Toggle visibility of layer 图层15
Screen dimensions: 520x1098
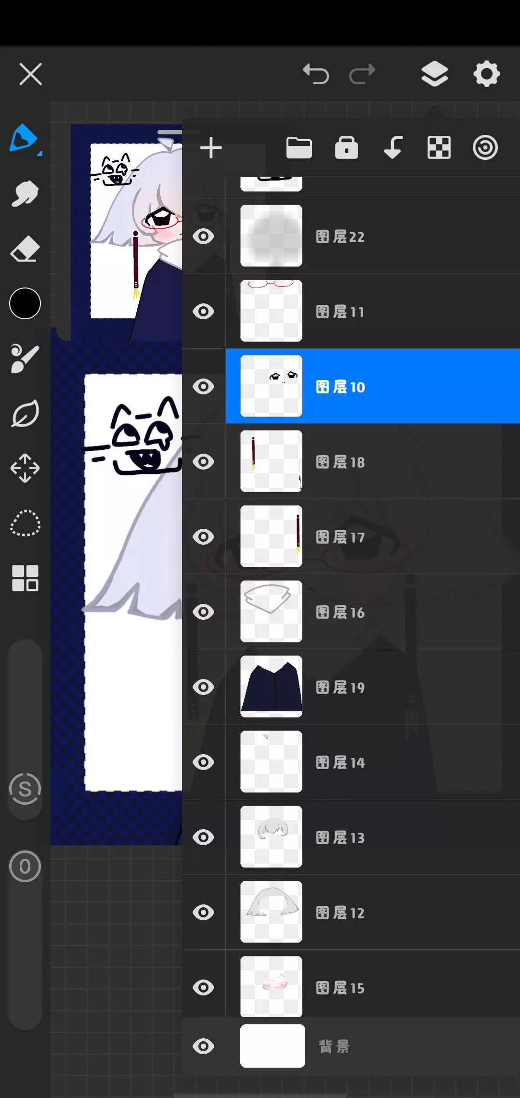pyautogui.click(x=204, y=988)
